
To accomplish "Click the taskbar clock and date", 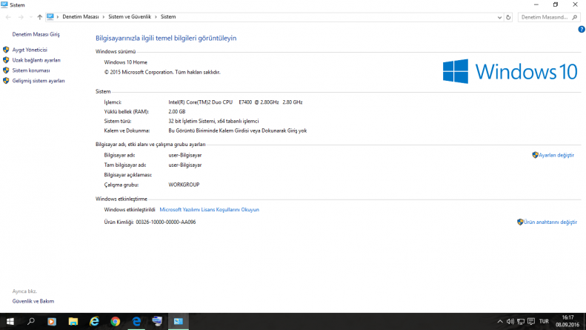I will (567, 321).
